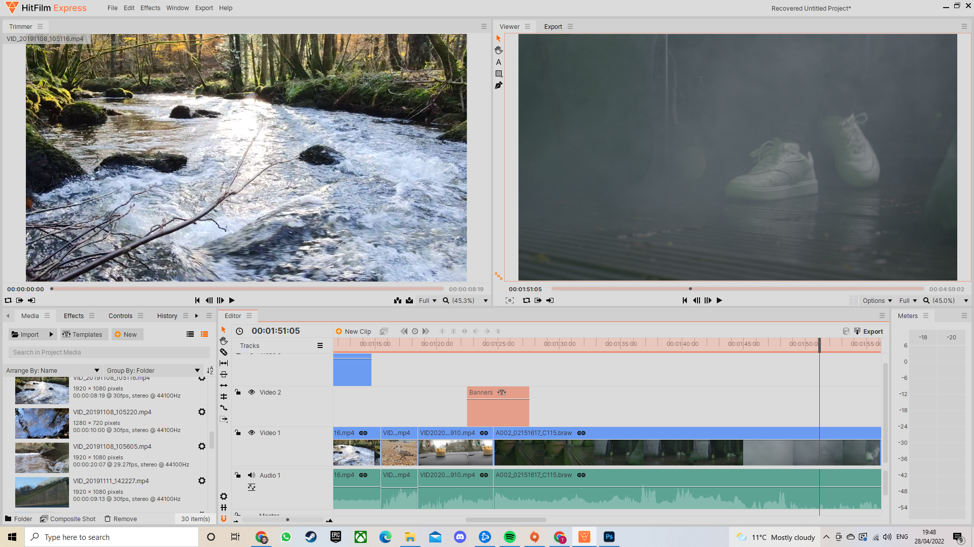Expand the Arrange By Name dropdown
974x547 pixels.
tap(96, 370)
